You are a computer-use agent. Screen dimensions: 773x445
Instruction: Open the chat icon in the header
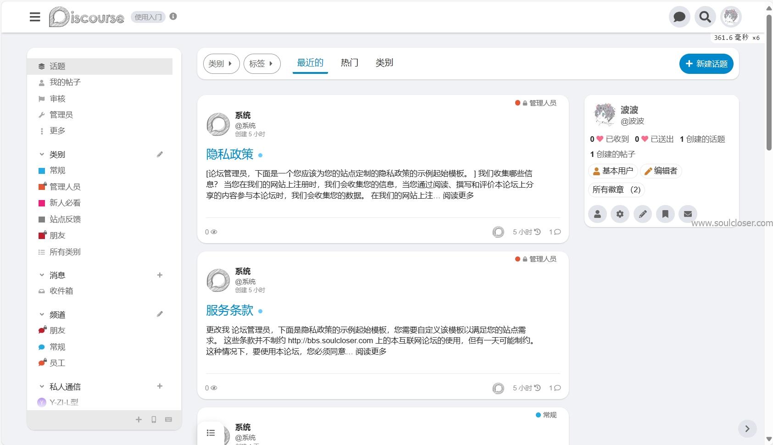point(679,17)
